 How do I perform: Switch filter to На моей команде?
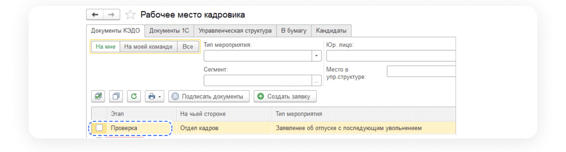pos(148,47)
